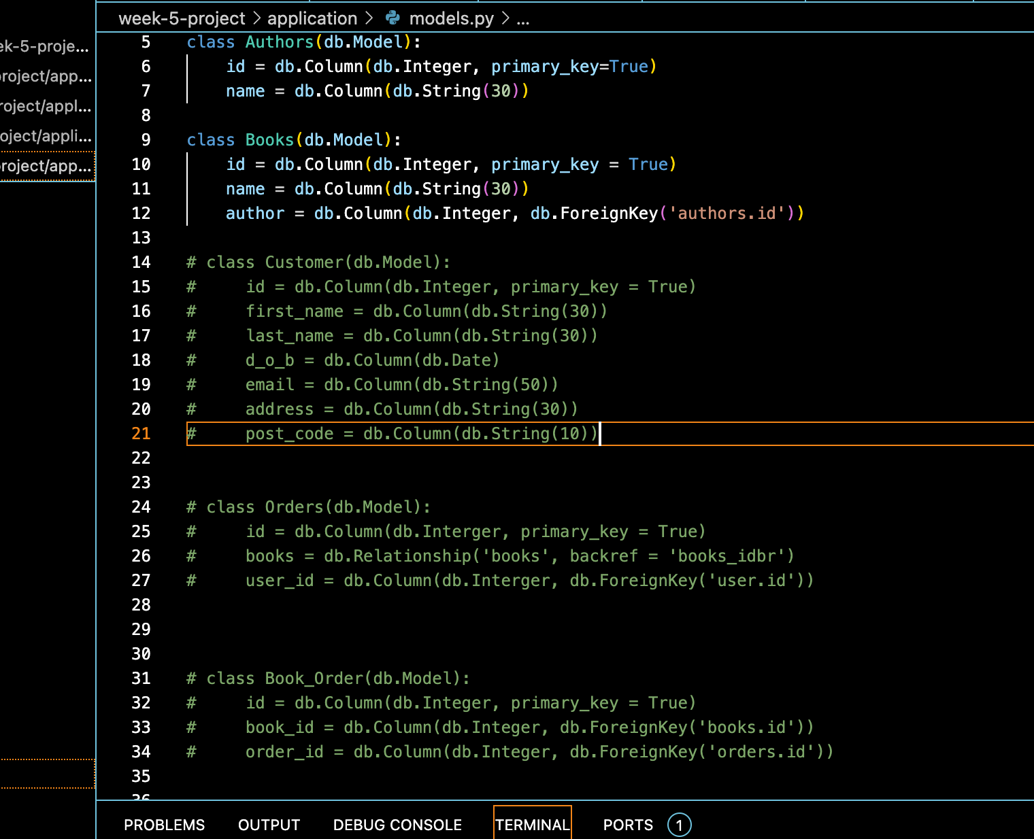1034x839 pixels.
Task: Select the sidebar entry "oject/appli..."
Action: coord(45,136)
